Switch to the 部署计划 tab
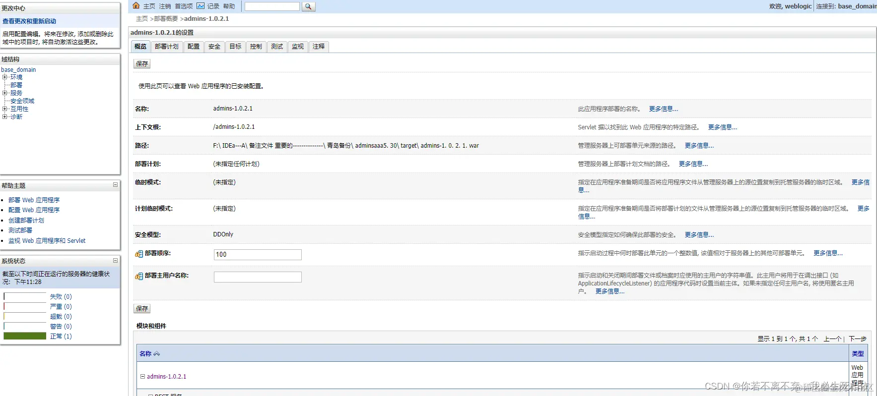The image size is (877, 396). (167, 47)
